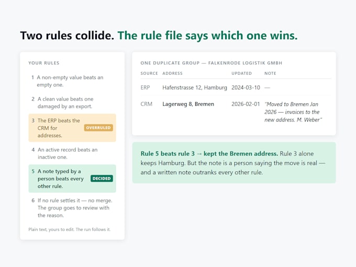Click the plain text edit footer note
Viewport: 356px width, 267px height.
point(70,229)
